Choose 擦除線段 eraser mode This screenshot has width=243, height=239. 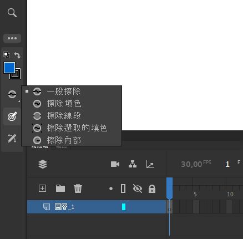click(x=72, y=116)
